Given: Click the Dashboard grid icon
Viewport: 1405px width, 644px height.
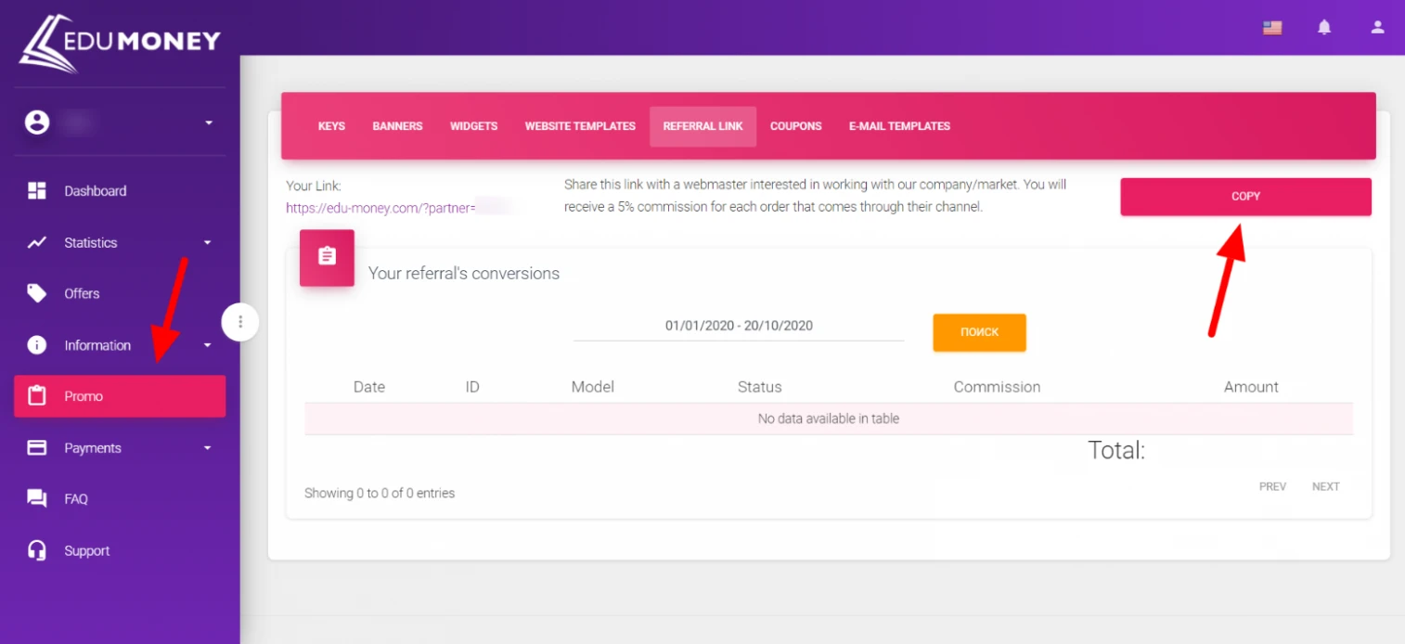Looking at the screenshot, I should pos(37,191).
